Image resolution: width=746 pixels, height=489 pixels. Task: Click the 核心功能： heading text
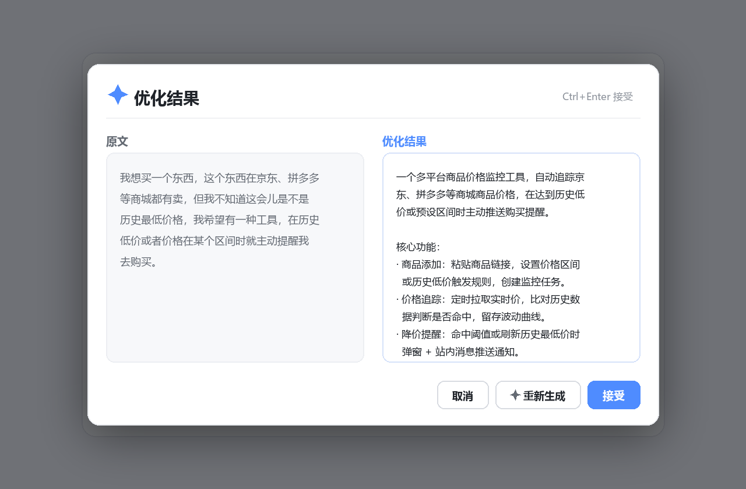click(x=418, y=247)
